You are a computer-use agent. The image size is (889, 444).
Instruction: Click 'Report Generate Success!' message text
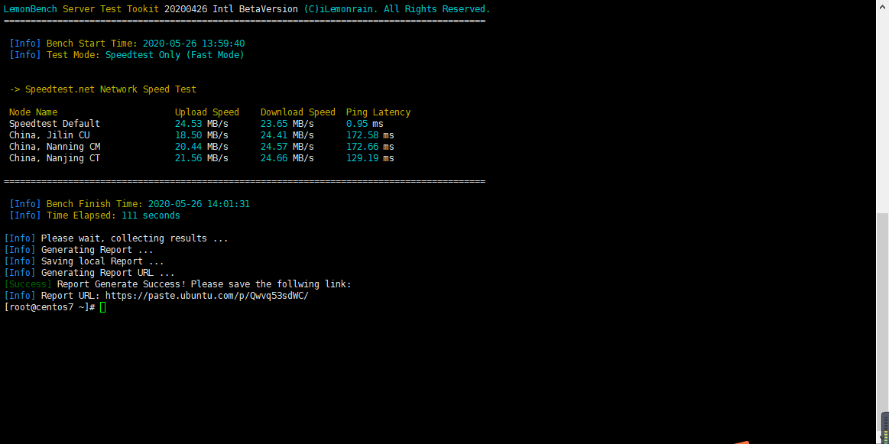122,284
